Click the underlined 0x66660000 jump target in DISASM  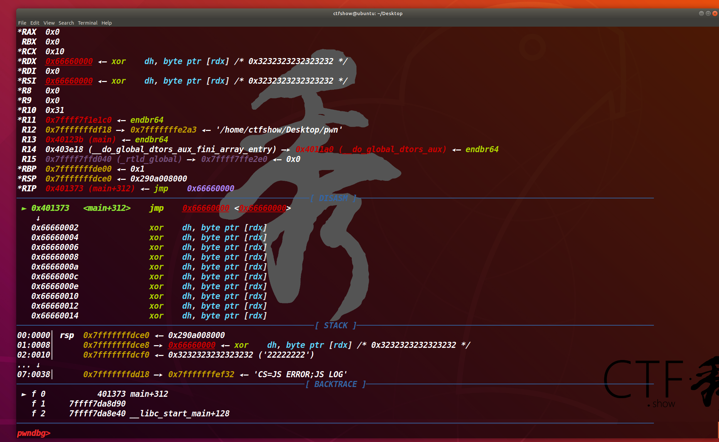coord(205,208)
